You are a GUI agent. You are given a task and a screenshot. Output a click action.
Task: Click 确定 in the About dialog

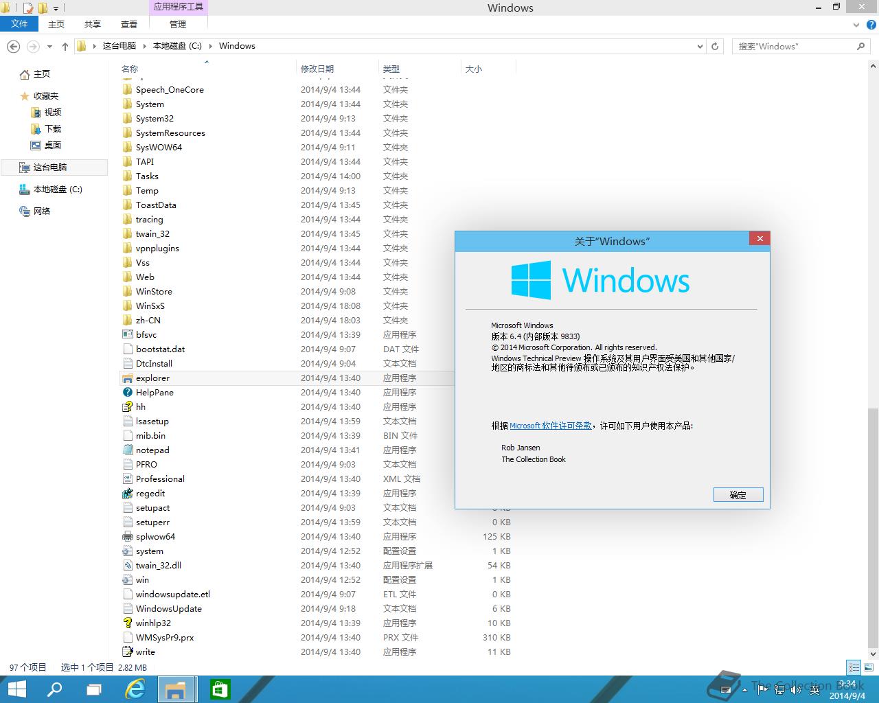click(x=738, y=495)
